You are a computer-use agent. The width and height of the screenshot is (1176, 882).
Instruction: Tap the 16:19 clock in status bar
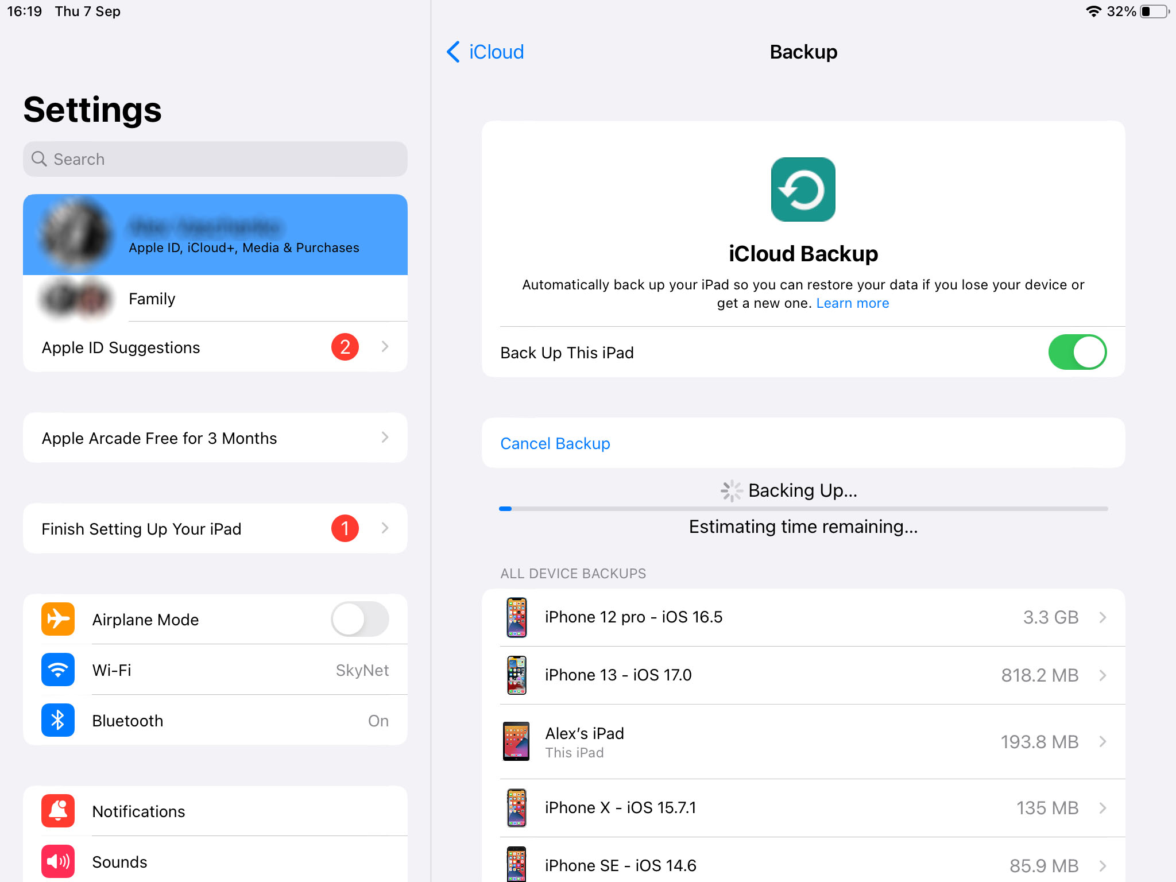24,11
